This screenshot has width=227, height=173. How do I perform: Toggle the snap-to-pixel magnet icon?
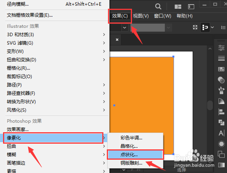[205, 27]
